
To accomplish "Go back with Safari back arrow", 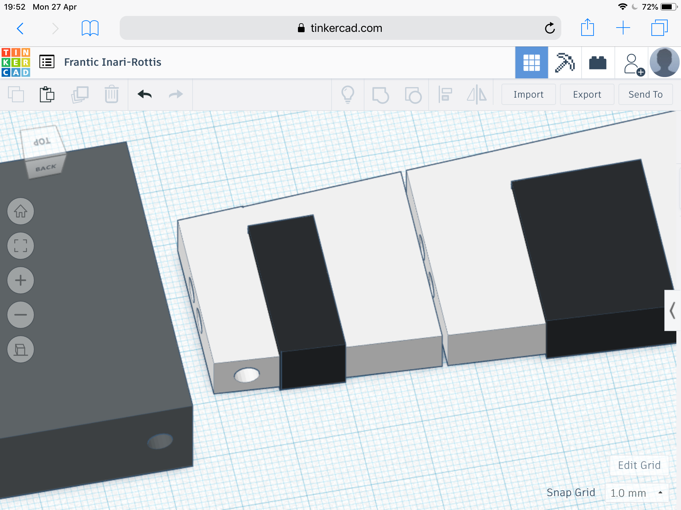I will (x=20, y=28).
